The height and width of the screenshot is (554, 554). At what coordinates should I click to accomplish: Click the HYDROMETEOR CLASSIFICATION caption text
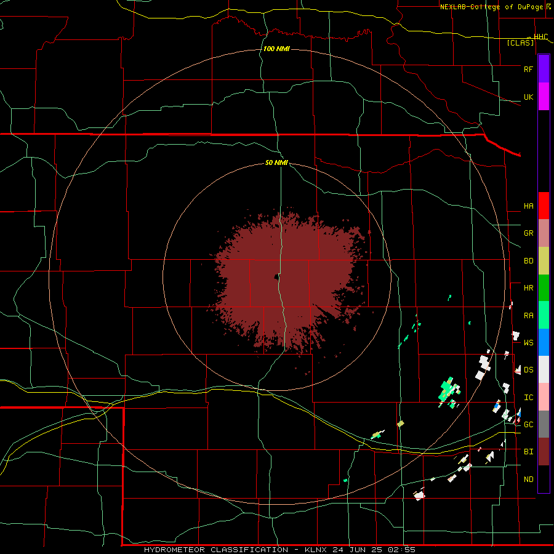coord(216,550)
